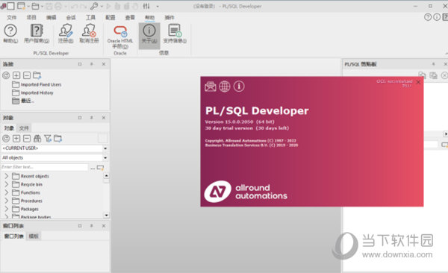
Task: Float the 连接 panel with its square button
Action: [80, 64]
